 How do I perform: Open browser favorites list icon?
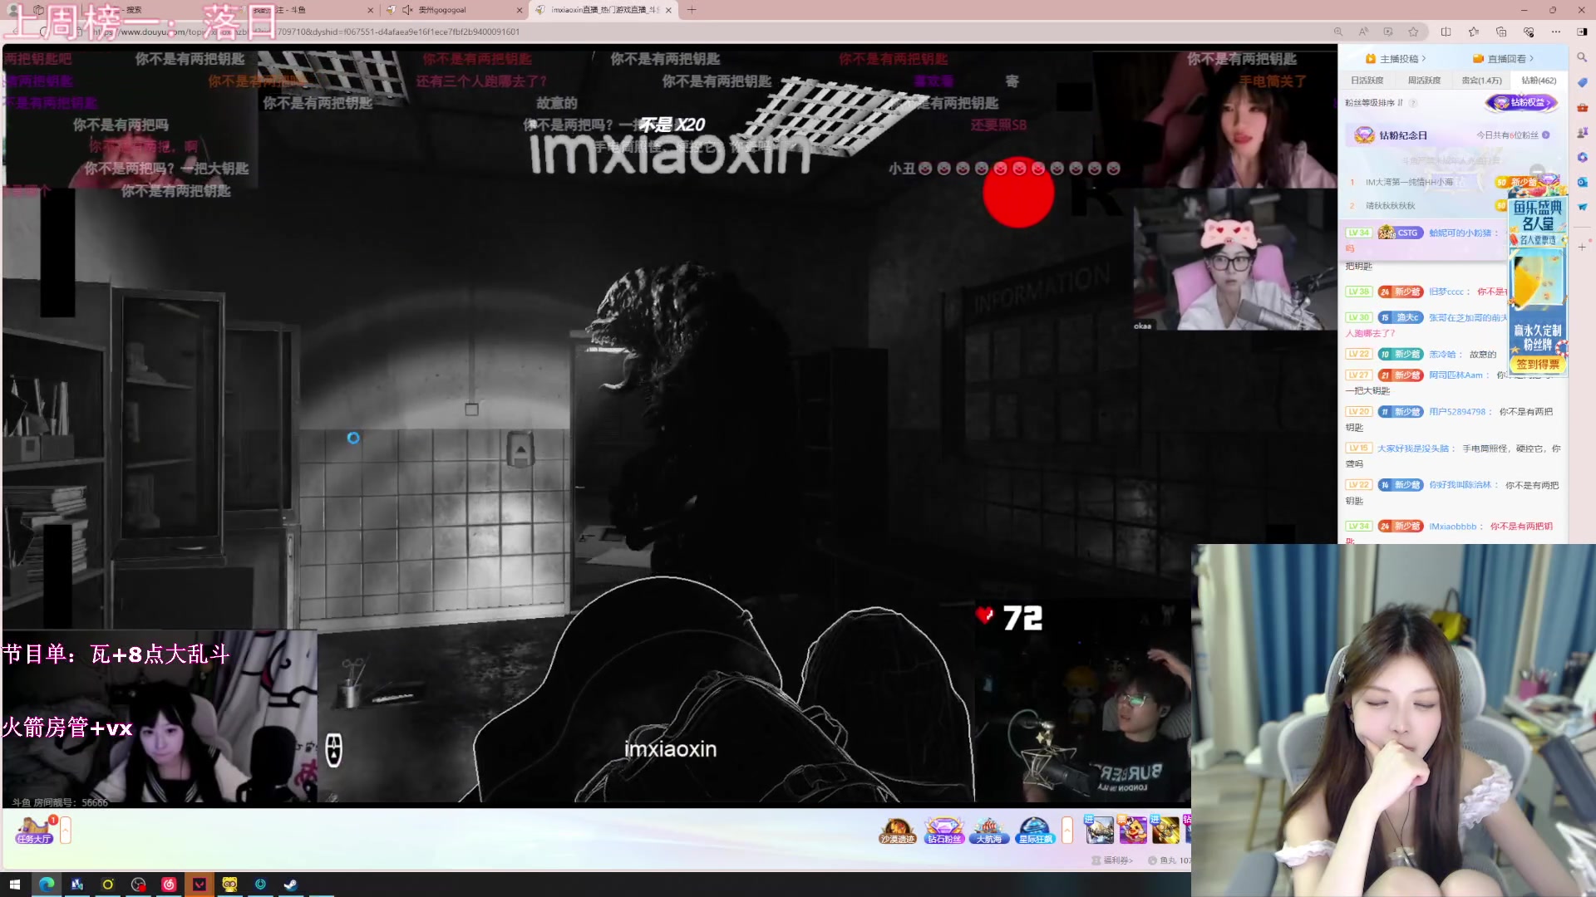(x=1474, y=32)
